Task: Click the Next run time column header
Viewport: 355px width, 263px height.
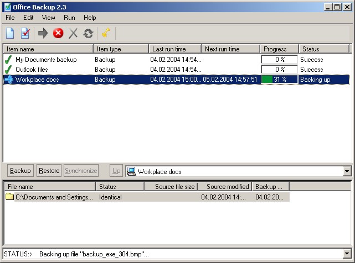Action: 230,49
